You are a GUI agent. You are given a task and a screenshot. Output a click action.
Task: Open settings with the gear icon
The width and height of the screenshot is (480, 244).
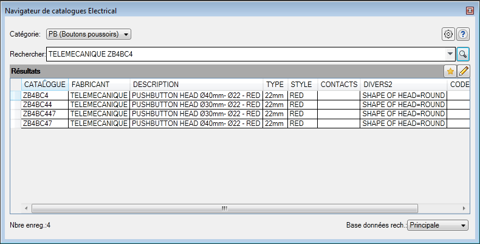click(448, 34)
